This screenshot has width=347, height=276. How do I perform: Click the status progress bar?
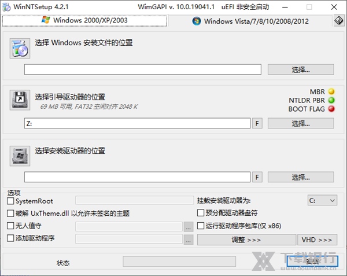(x=200, y=263)
